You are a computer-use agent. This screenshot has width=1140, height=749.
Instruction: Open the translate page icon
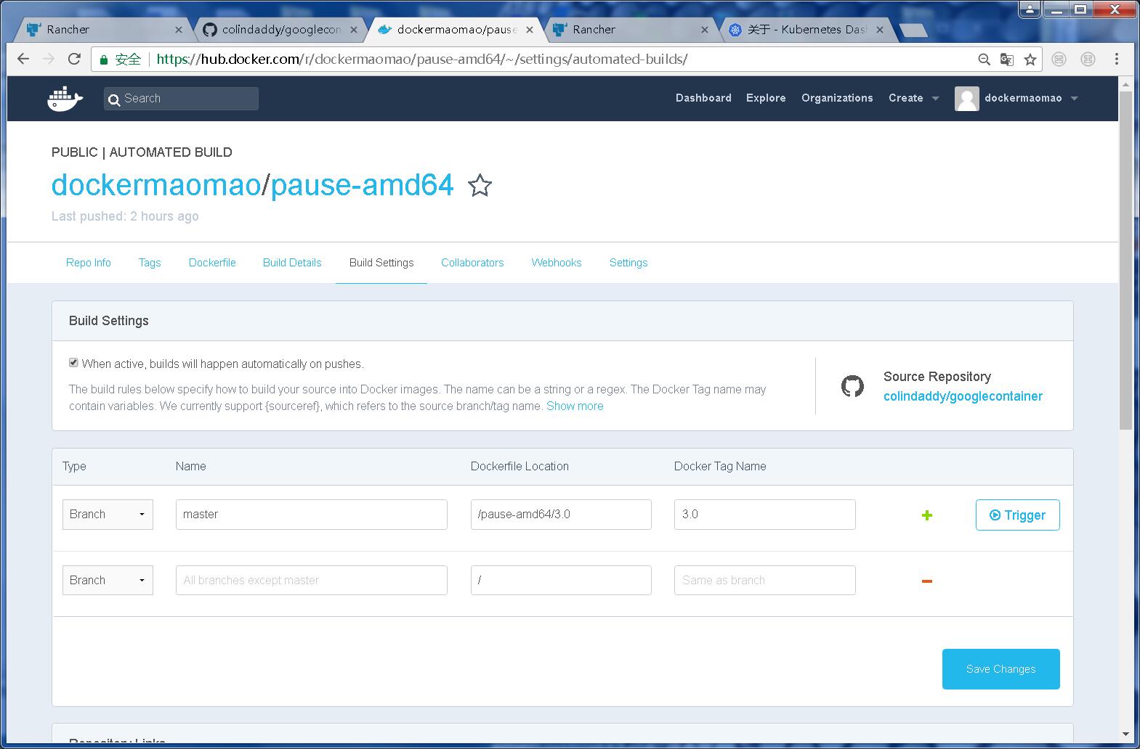(x=1007, y=60)
